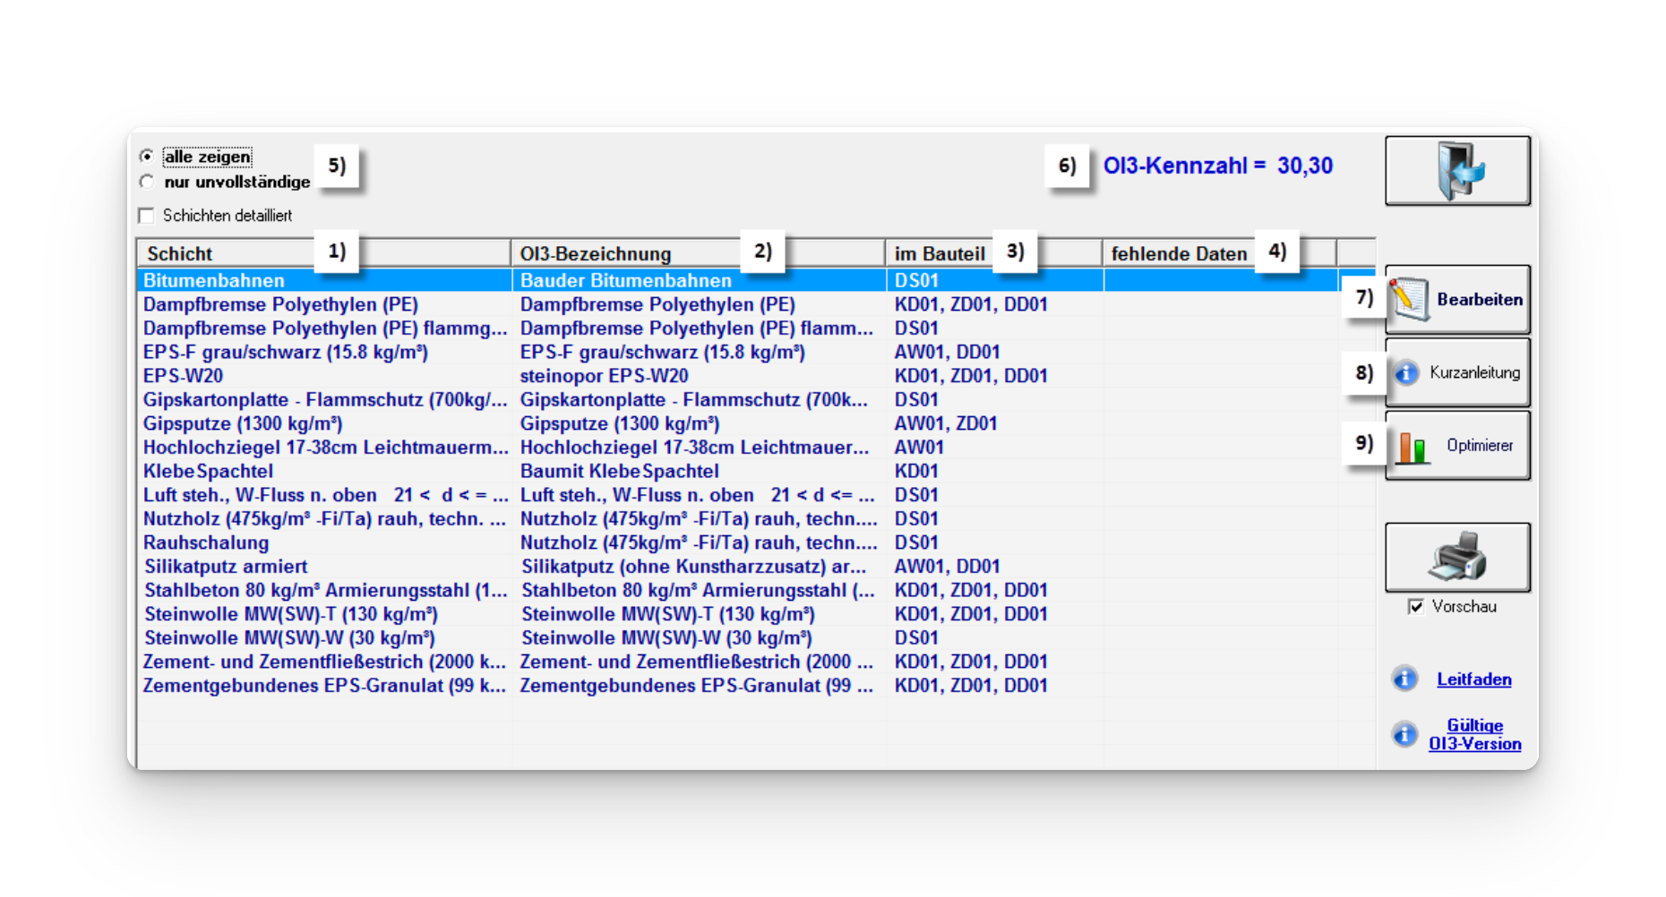Launch the Optimierer bar chart button

pos(1457,446)
